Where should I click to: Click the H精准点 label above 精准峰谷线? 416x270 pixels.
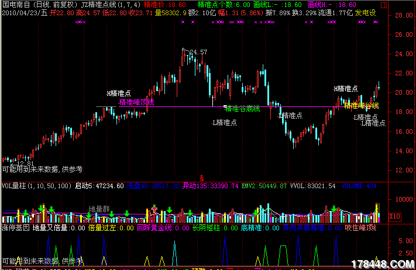tap(346, 89)
